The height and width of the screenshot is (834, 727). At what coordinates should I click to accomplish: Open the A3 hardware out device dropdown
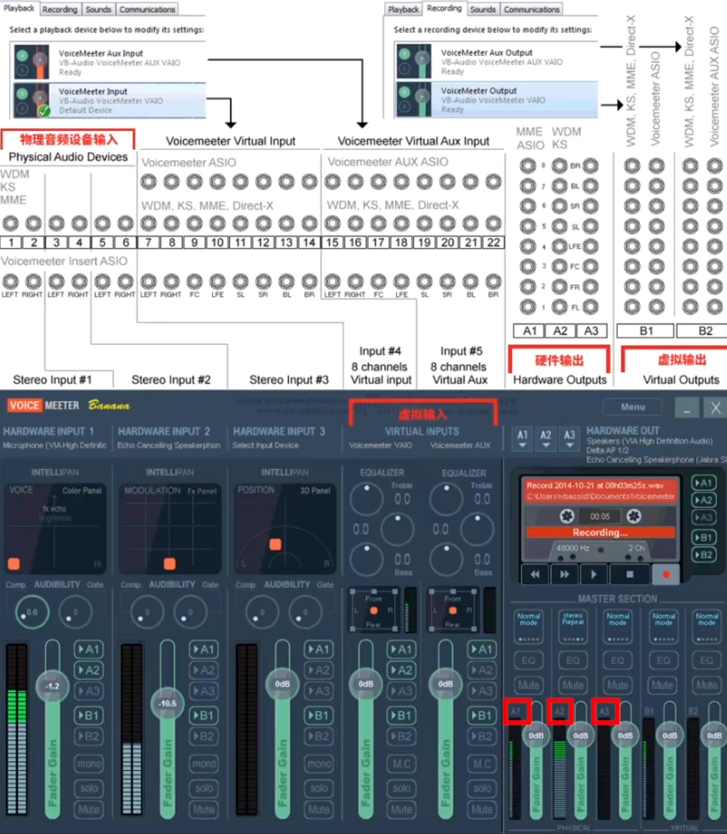569,438
